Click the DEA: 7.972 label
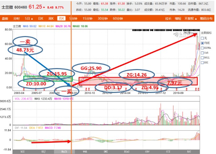This screenshot has height=154, width=216. point(36,128)
